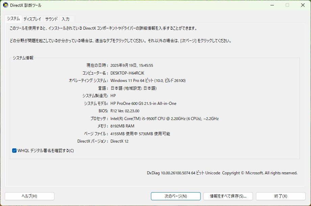Click the DirectX 12 version text

point(120,141)
